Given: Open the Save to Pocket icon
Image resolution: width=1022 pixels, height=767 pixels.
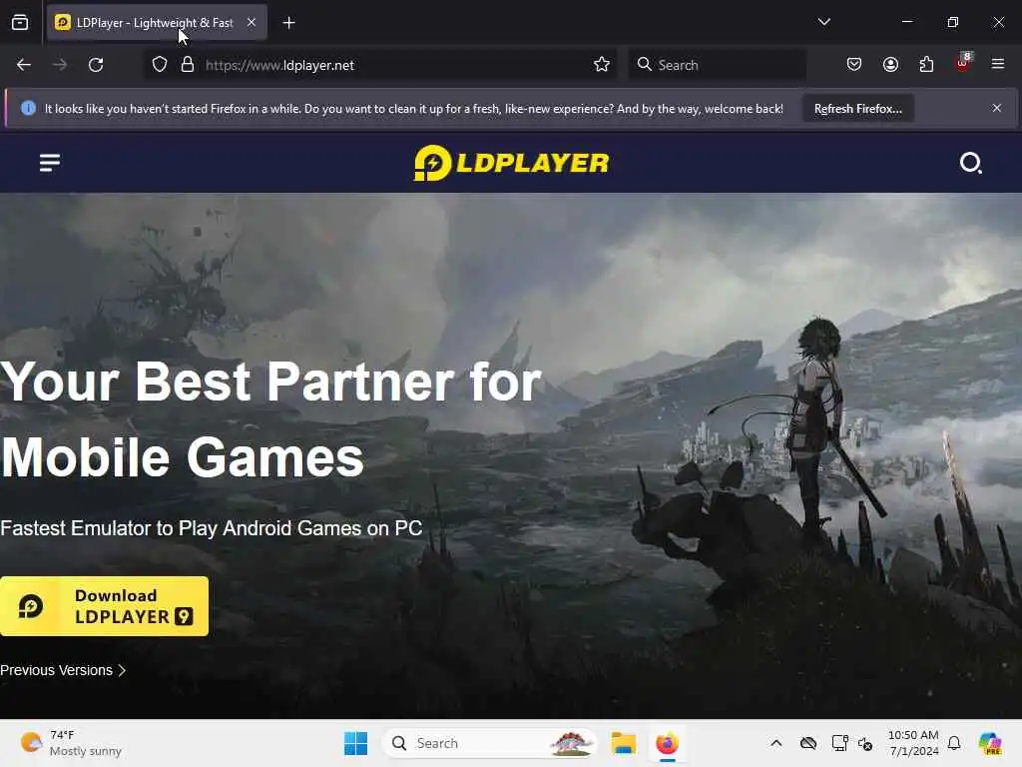Looking at the screenshot, I should [x=854, y=65].
